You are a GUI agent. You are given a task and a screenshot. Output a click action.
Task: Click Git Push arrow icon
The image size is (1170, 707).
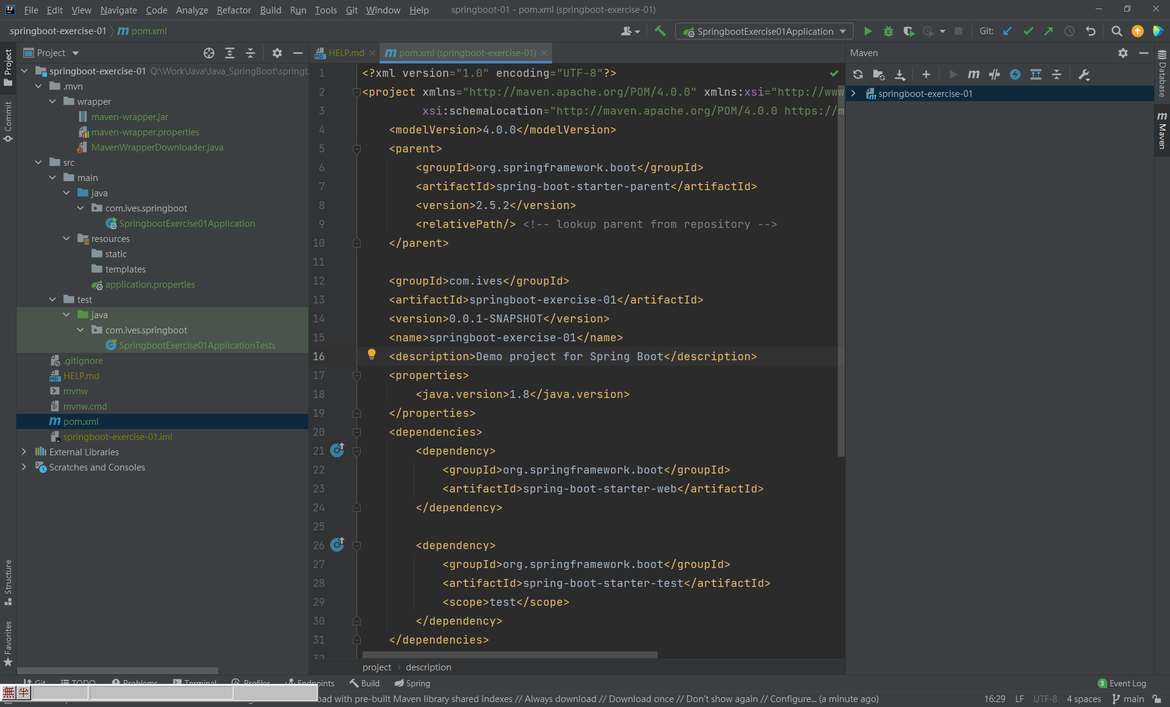(x=1048, y=31)
